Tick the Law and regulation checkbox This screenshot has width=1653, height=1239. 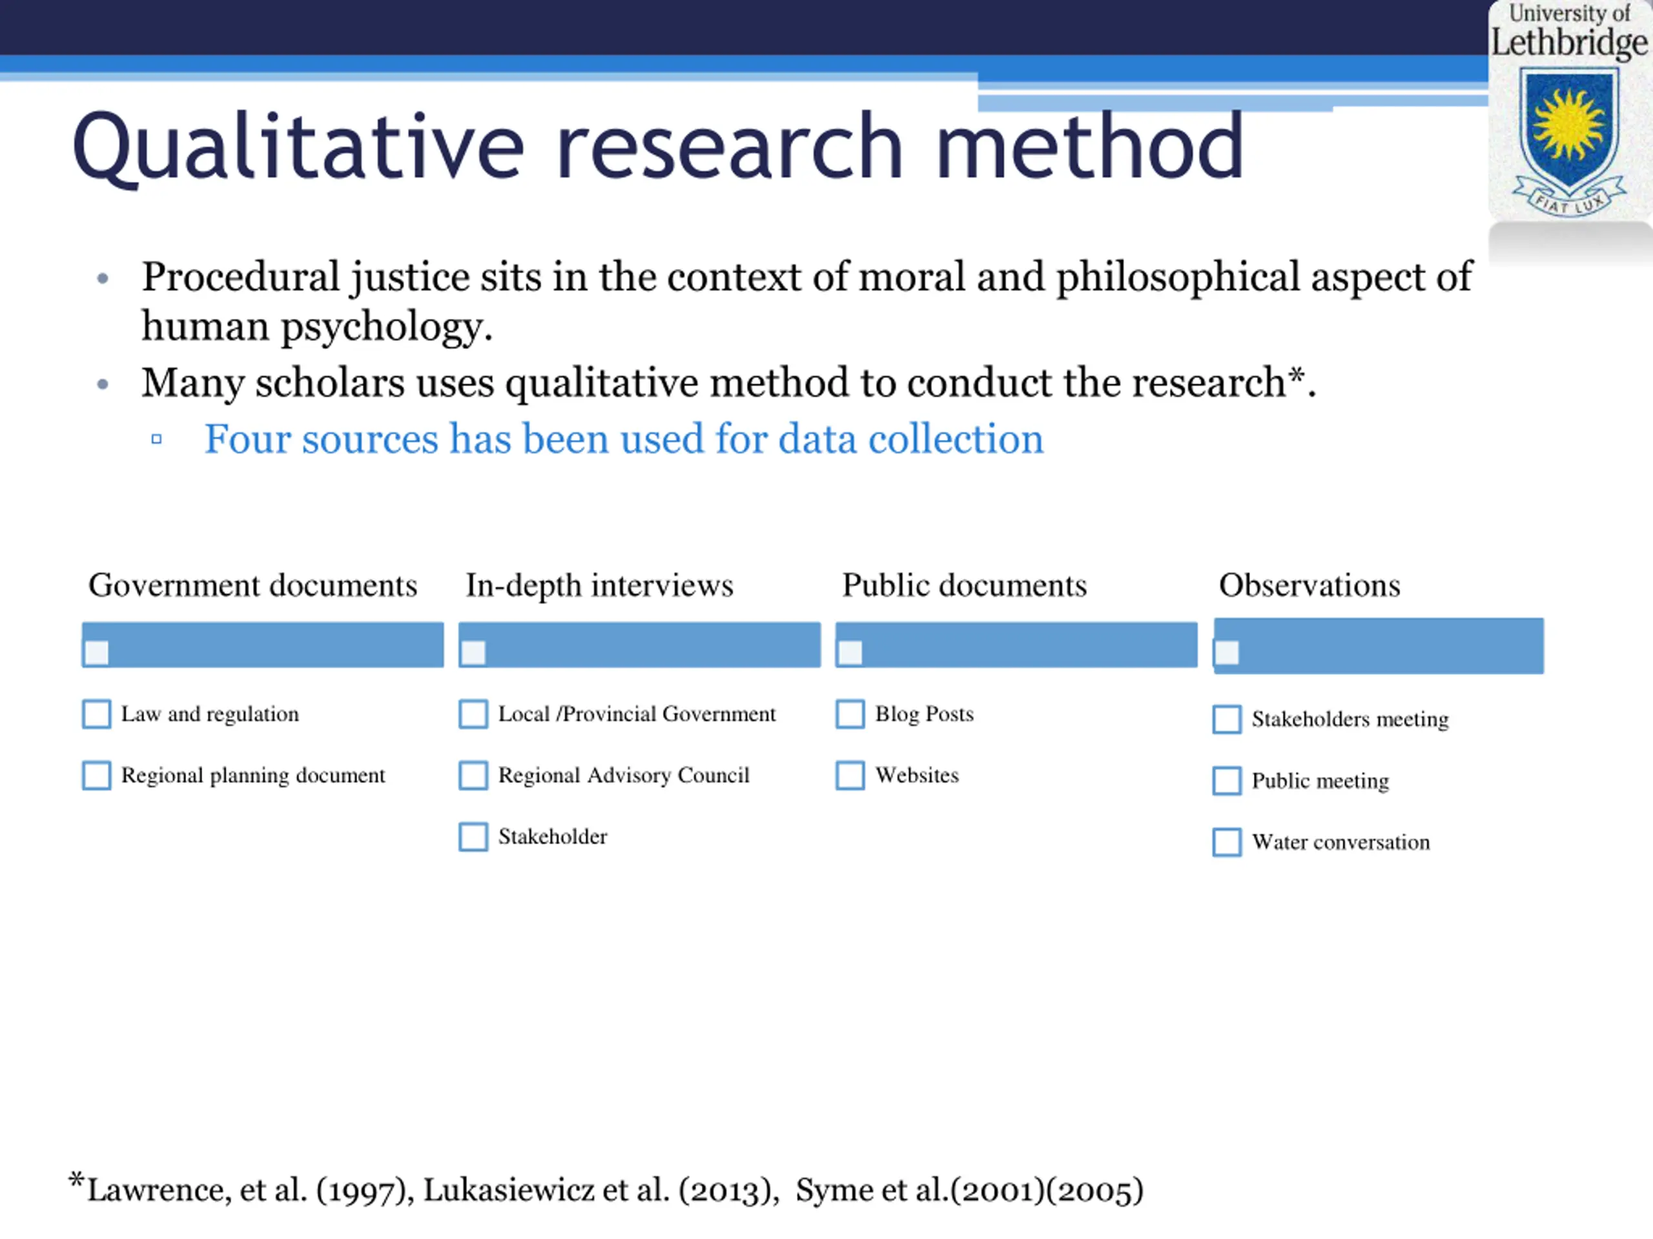[x=96, y=714]
